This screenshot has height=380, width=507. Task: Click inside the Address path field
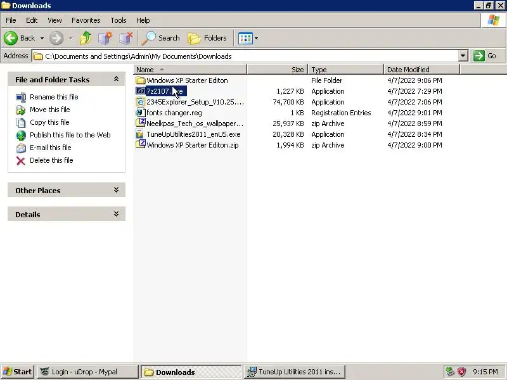coord(246,56)
